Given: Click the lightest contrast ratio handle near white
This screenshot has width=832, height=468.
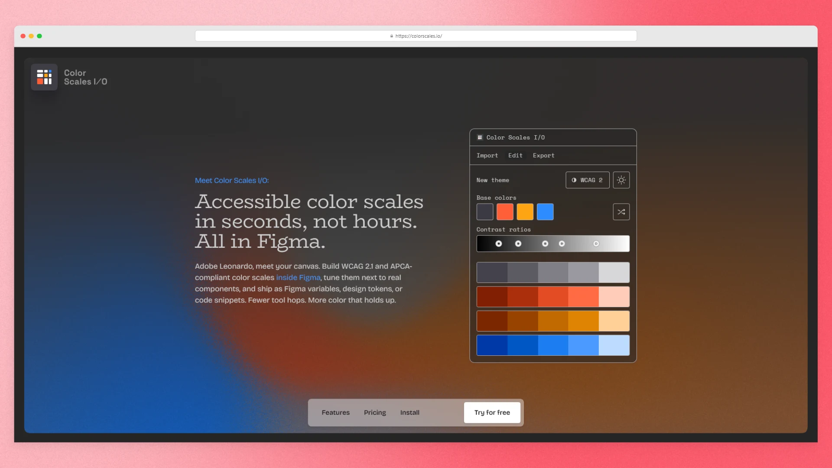Looking at the screenshot, I should point(596,244).
